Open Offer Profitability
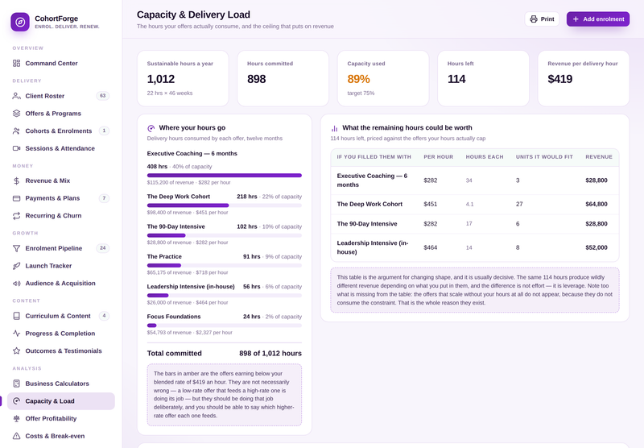Screen dimensions: 644x448 click(x=61, y=418)
